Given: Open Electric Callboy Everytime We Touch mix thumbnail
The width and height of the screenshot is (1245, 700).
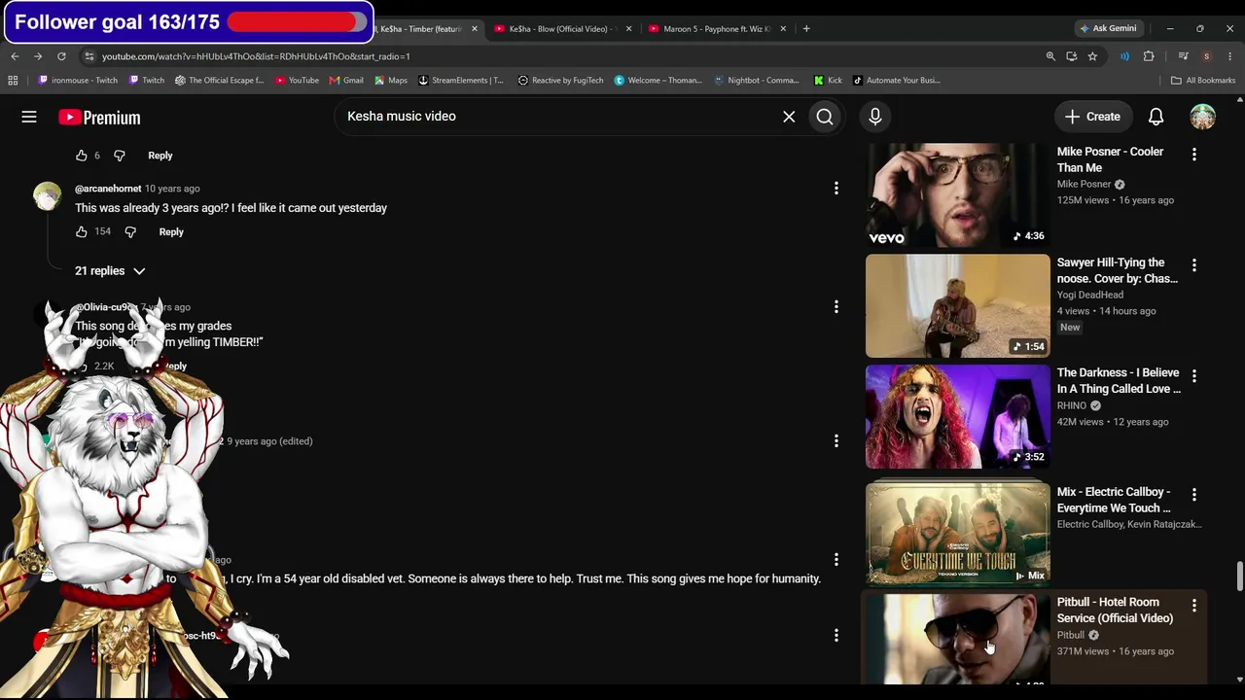Looking at the screenshot, I should pos(958,534).
